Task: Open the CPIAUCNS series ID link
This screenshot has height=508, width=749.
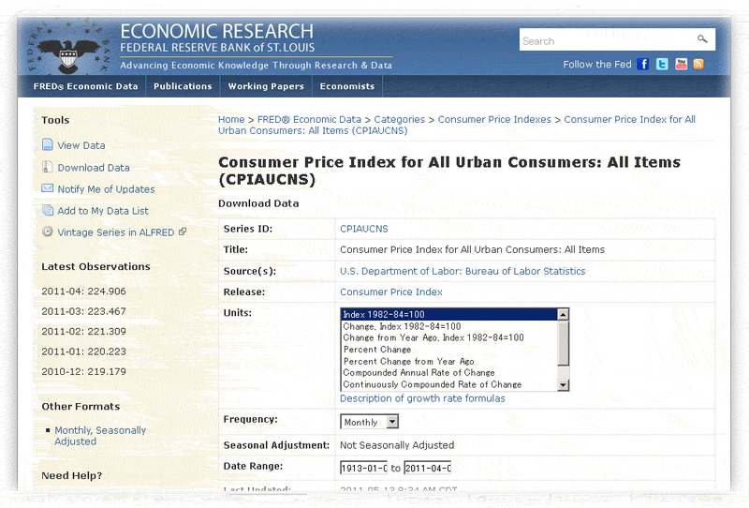Action: pyautogui.click(x=364, y=229)
